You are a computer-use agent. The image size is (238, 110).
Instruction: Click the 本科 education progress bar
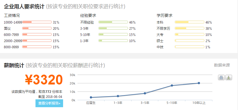[x=190, y=22]
